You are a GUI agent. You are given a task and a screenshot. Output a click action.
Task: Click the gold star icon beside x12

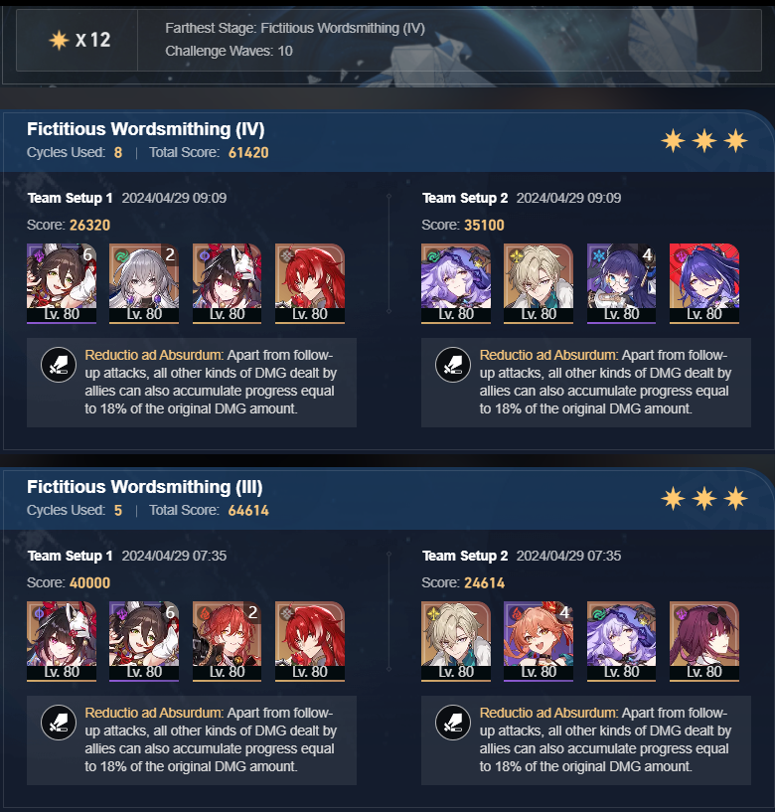[x=59, y=40]
